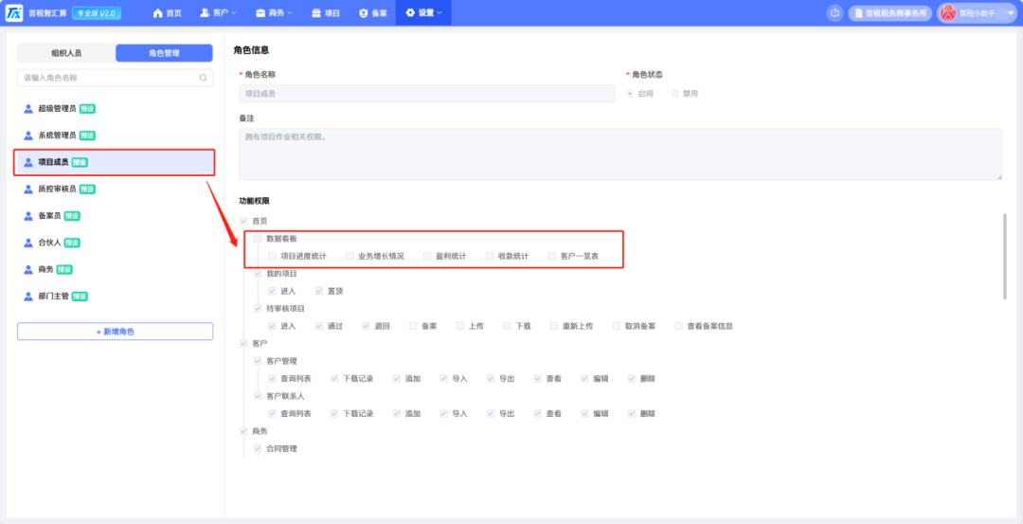
Task: Open 项目 in the top navigation
Action: [326, 13]
